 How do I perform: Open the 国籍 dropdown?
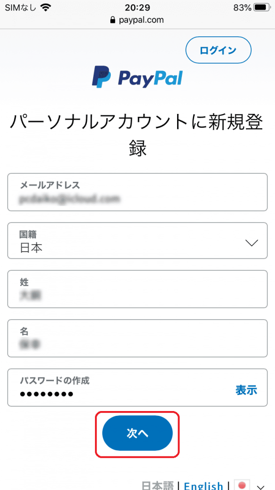137,241
